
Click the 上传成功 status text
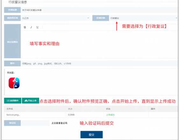coord(110,115)
